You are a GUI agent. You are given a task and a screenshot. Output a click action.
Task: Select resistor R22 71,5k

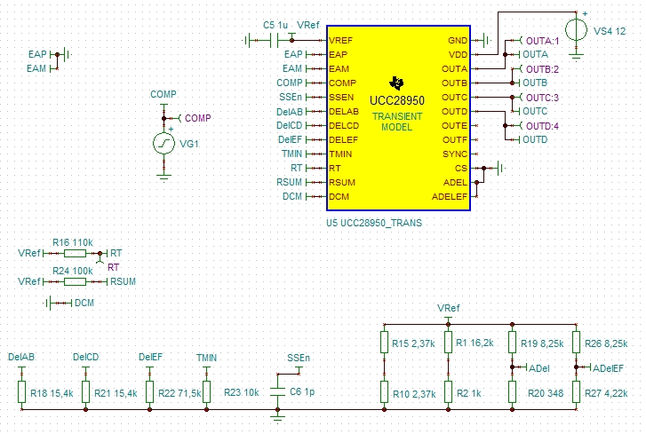coord(149,391)
